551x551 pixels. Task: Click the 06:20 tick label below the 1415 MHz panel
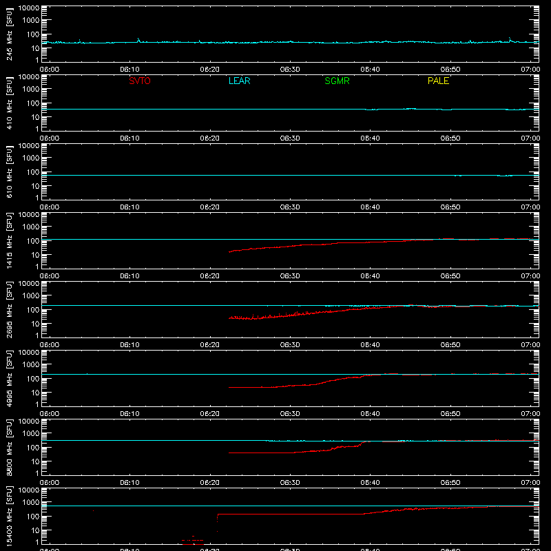(210, 276)
